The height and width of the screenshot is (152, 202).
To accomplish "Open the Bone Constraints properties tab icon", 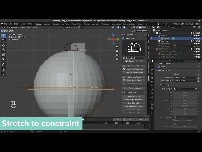I will (x=152, y=108).
